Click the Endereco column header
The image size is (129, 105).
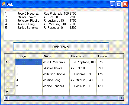click(83, 56)
